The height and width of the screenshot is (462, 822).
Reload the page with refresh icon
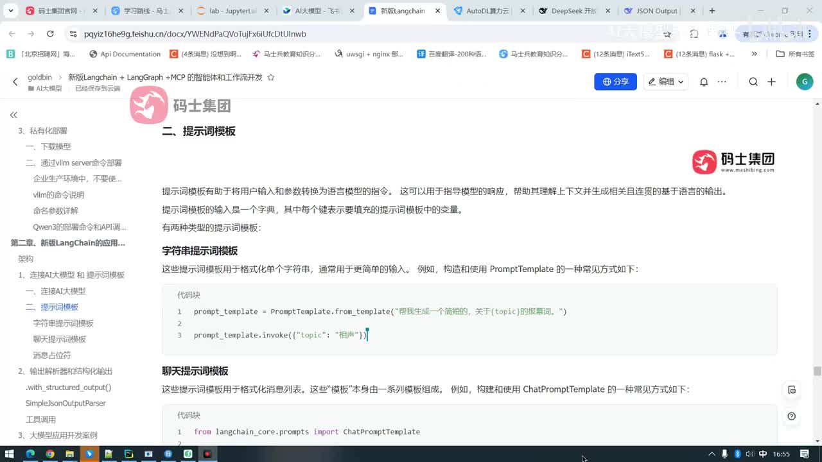pos(51,34)
